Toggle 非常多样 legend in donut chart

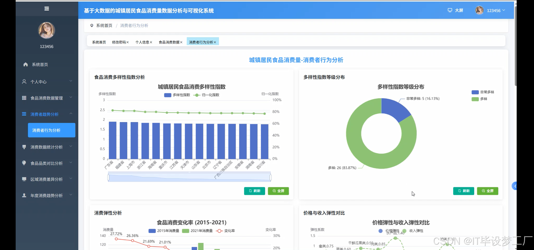click(x=483, y=92)
